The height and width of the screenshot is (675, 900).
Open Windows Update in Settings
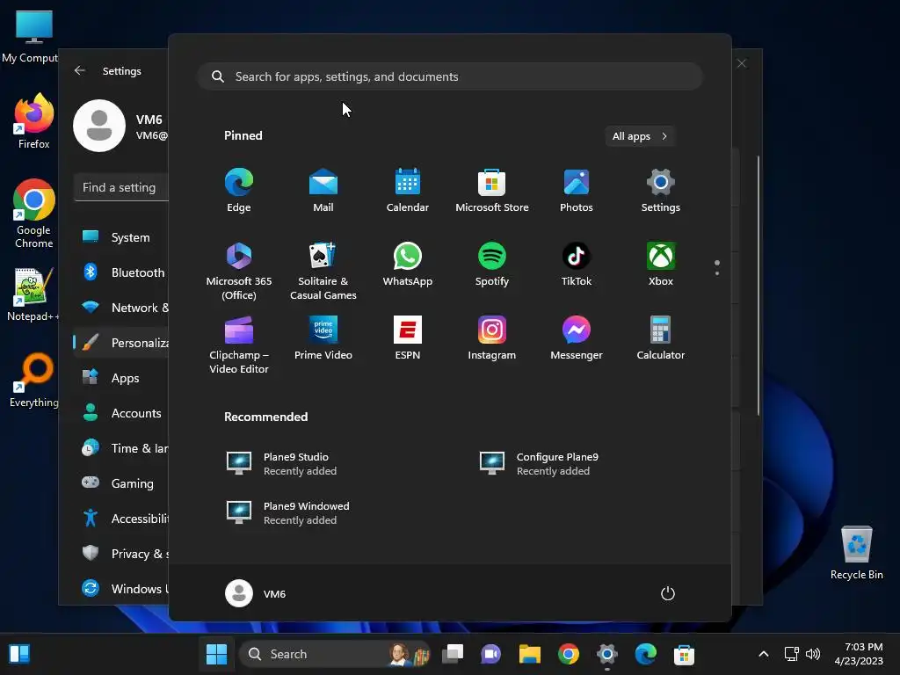(120, 589)
